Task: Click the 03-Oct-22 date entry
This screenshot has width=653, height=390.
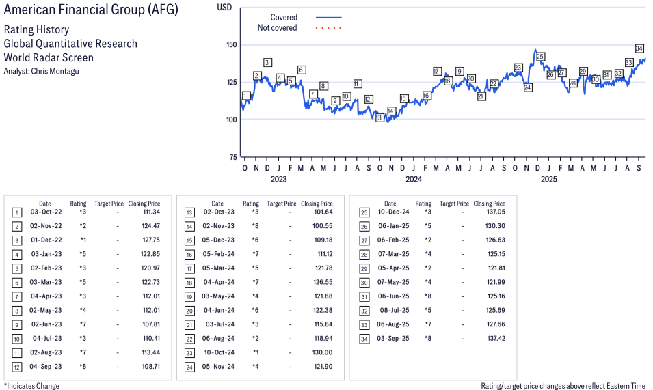Action: coord(45,212)
